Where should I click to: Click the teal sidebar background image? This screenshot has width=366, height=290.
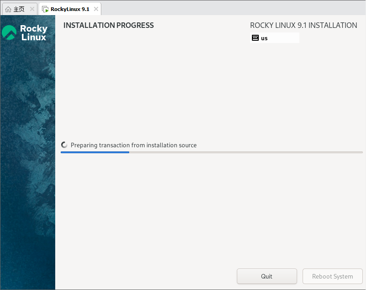pyautogui.click(x=27, y=183)
